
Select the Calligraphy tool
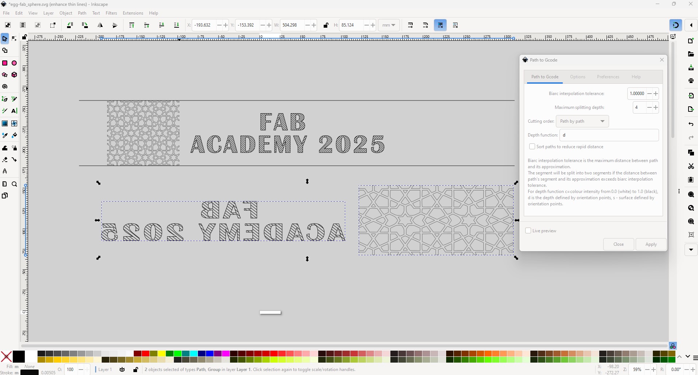pyautogui.click(x=5, y=111)
